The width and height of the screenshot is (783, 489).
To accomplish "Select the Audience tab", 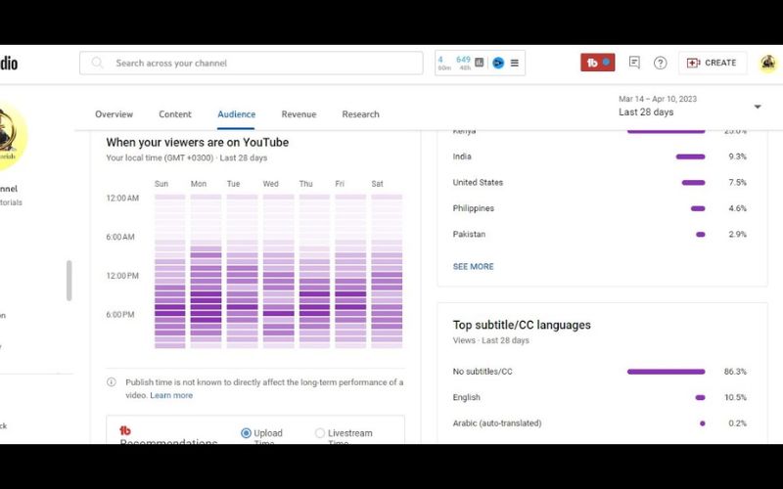I will [236, 114].
